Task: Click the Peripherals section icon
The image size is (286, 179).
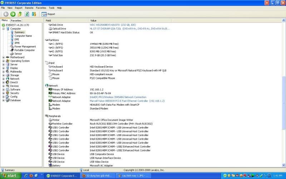Action: [47, 116]
